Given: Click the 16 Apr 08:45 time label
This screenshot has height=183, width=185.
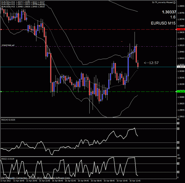Looking at the screenshot, I should pos(109,181).
